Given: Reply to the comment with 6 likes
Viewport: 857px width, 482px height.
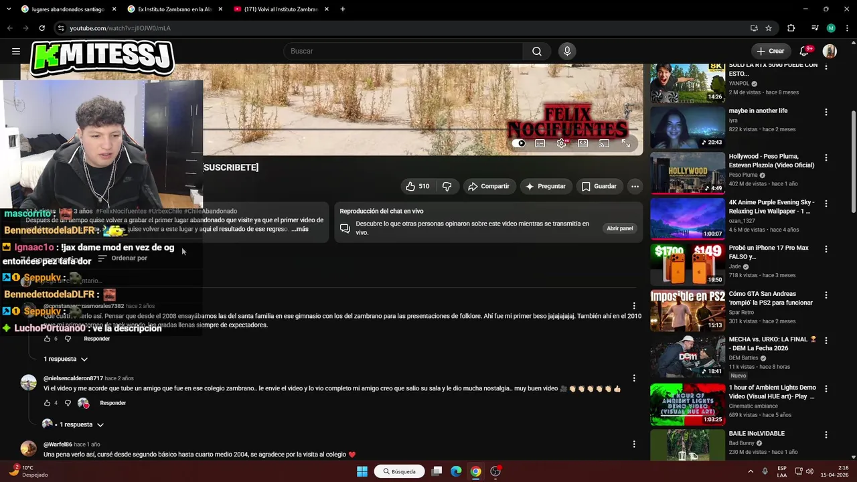Looking at the screenshot, I should pyautogui.click(x=96, y=339).
